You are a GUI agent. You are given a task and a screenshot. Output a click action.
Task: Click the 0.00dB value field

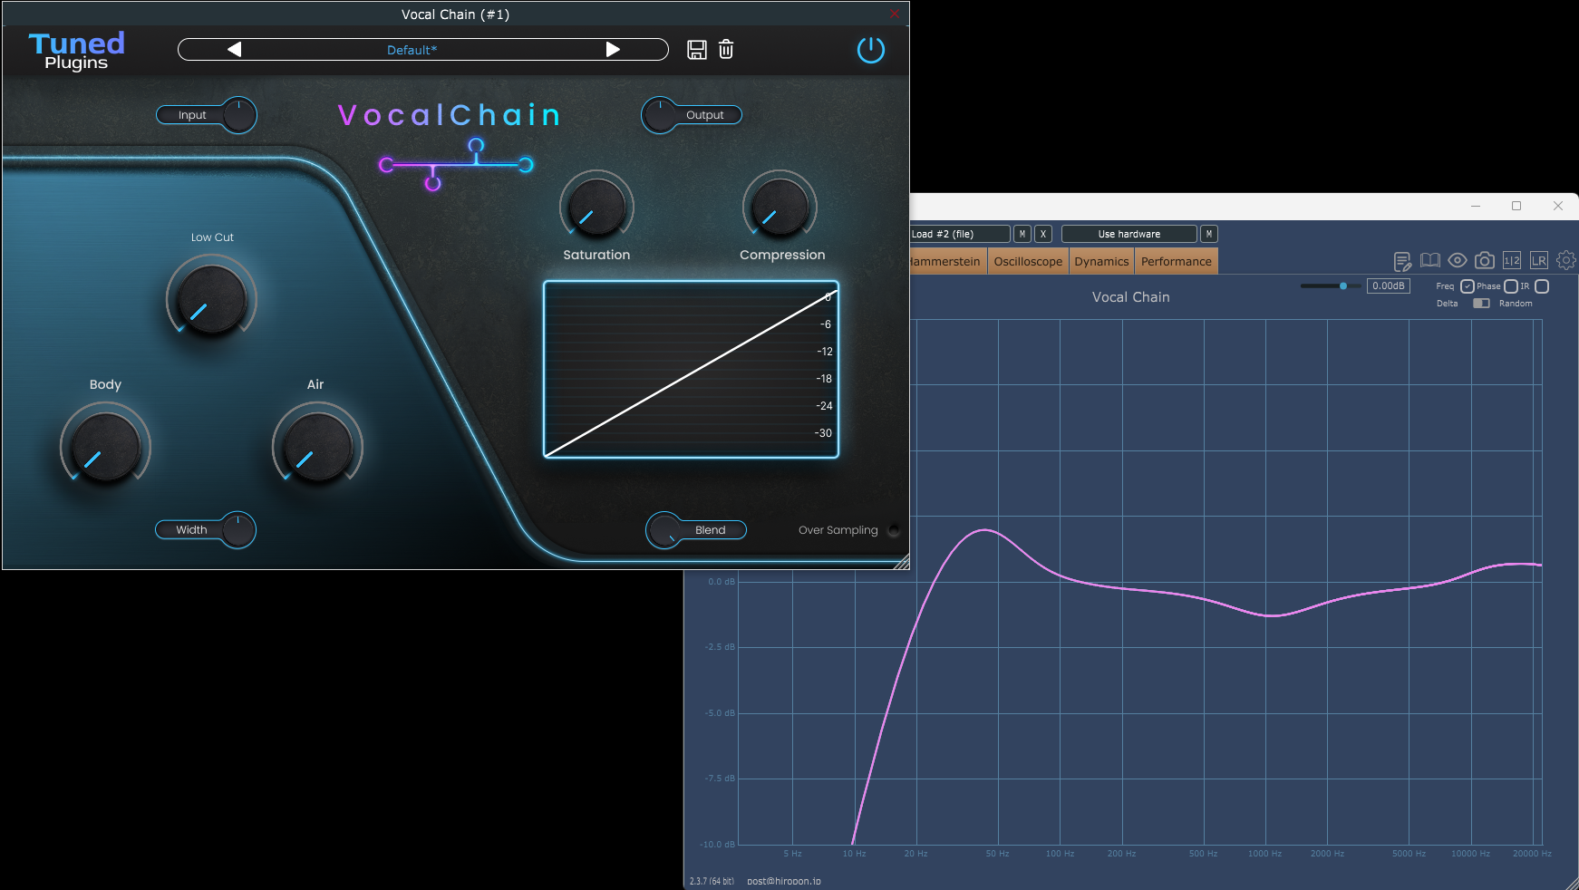1389,285
